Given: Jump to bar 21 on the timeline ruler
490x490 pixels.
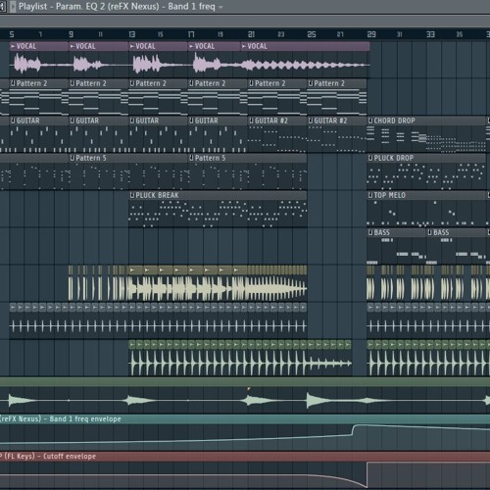Looking at the screenshot, I should (251, 34).
